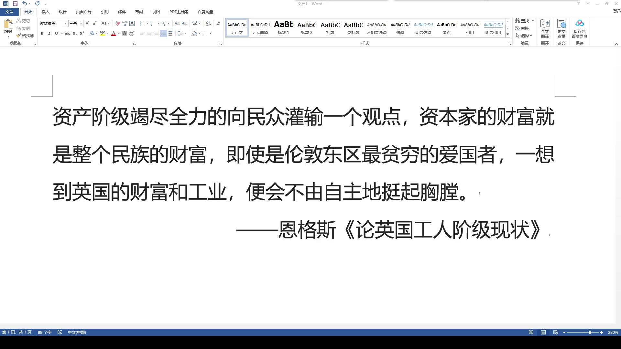Screen dimensions: 621x349
Task: Decrease paragraph indent
Action: point(178,23)
